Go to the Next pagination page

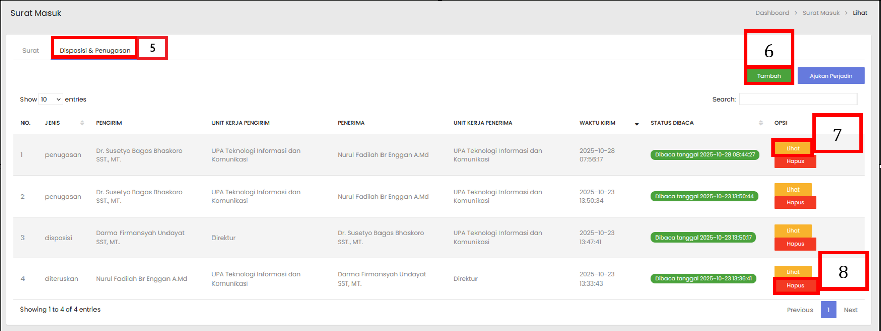click(850, 310)
